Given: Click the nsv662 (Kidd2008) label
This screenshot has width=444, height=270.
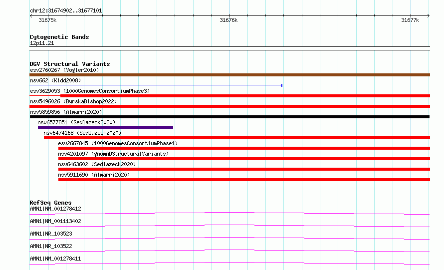Looking at the screenshot, I should coord(55,80).
